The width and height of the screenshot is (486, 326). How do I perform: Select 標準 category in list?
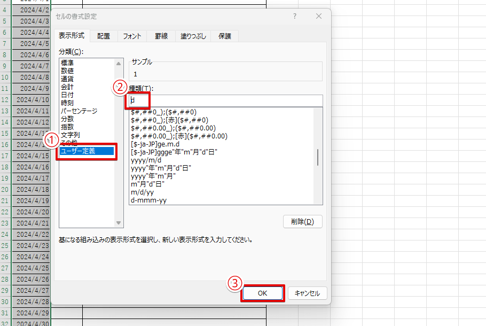pos(67,63)
